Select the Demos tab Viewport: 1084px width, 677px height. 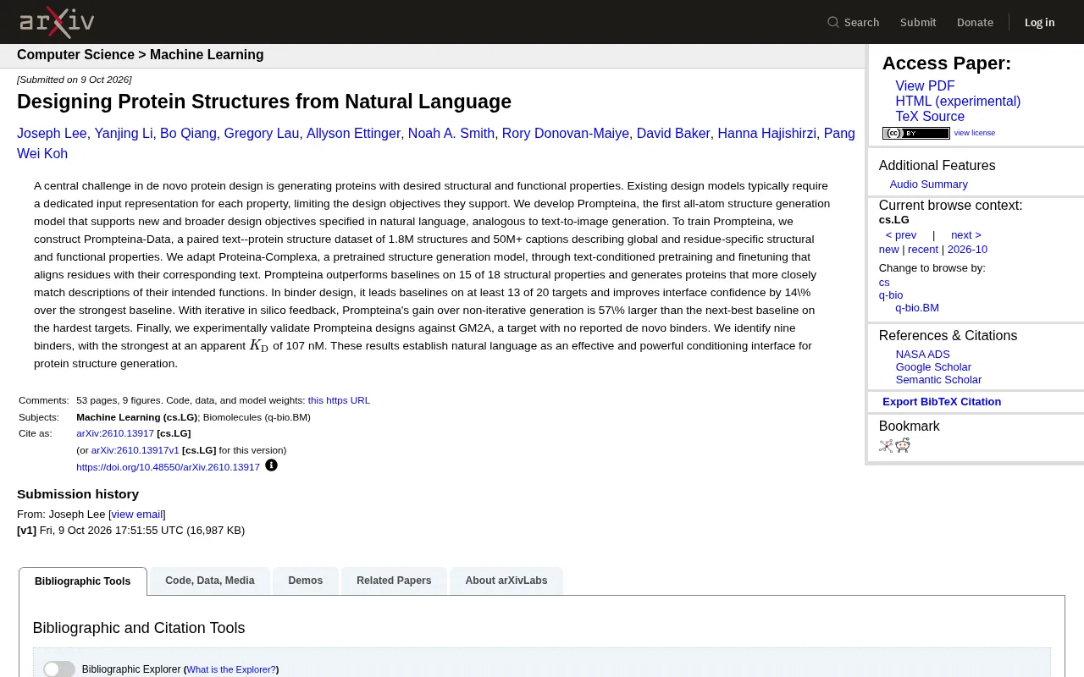(306, 581)
